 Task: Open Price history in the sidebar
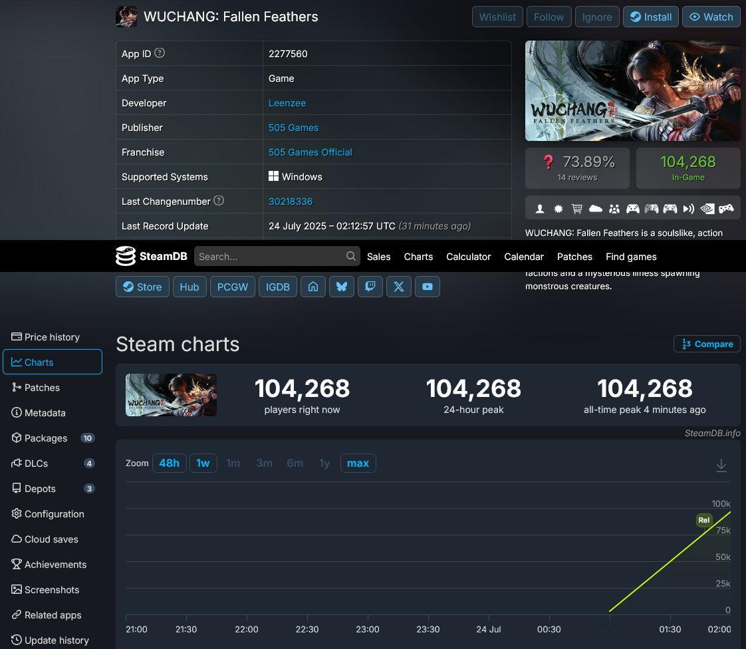click(x=53, y=337)
